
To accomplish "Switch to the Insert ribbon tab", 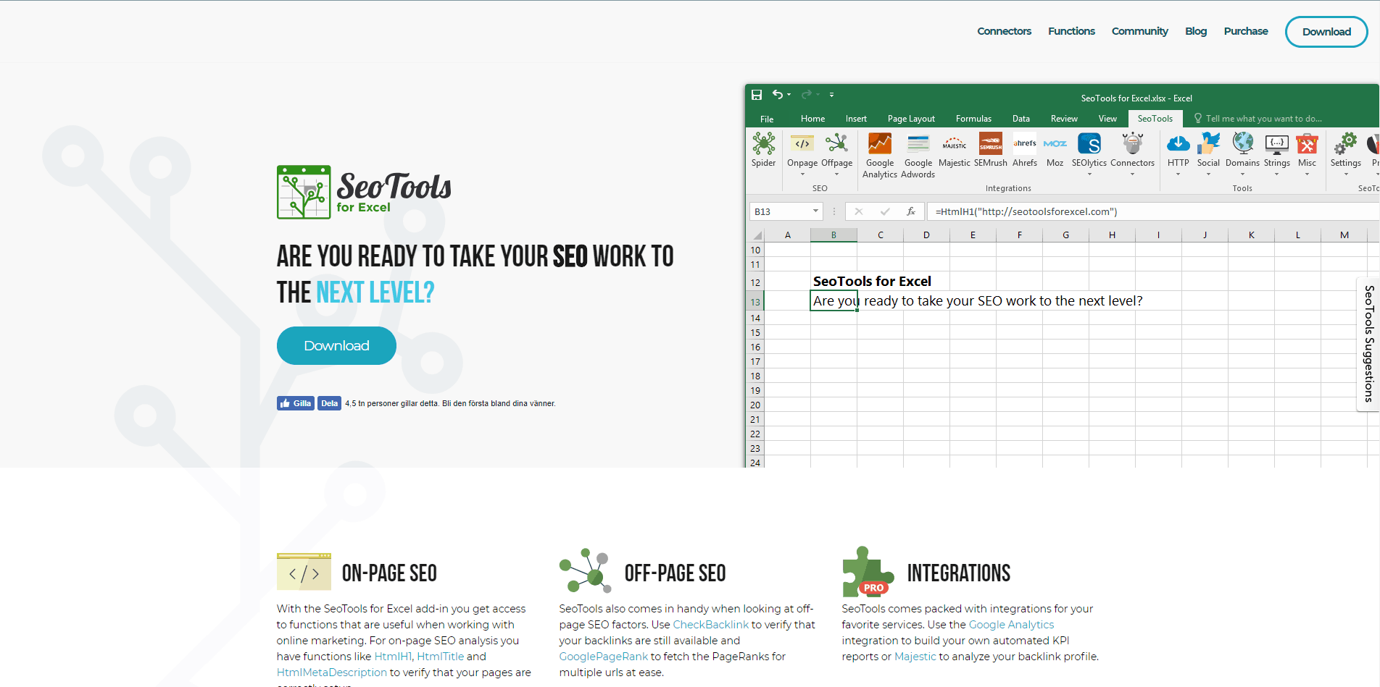I will (856, 119).
